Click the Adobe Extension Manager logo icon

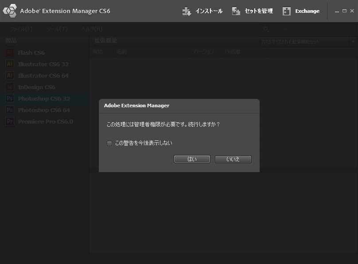[10, 11]
